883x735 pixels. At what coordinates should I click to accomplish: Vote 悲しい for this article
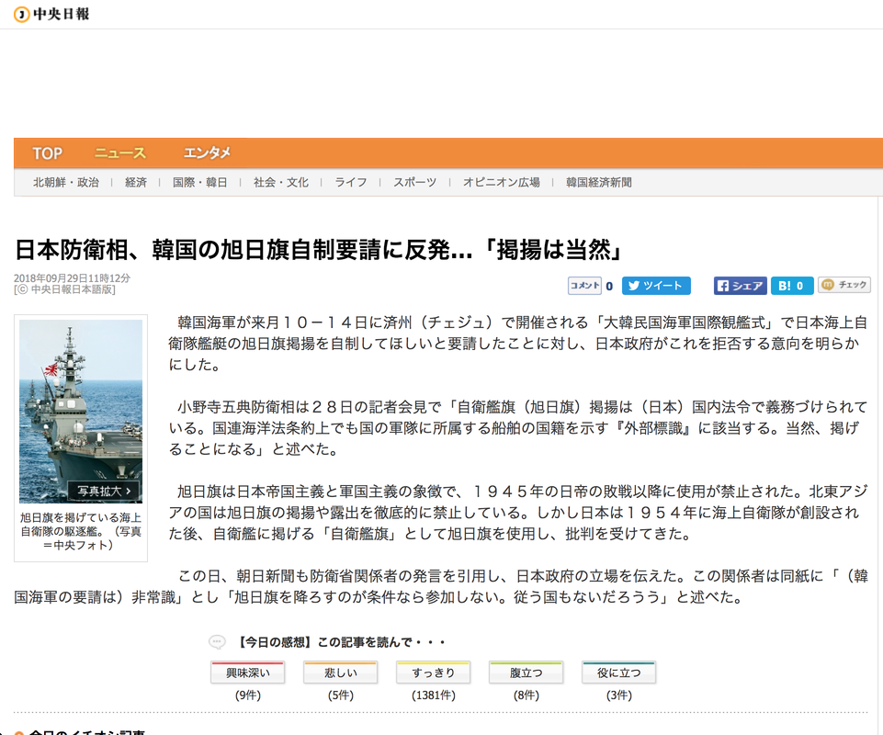pos(340,673)
